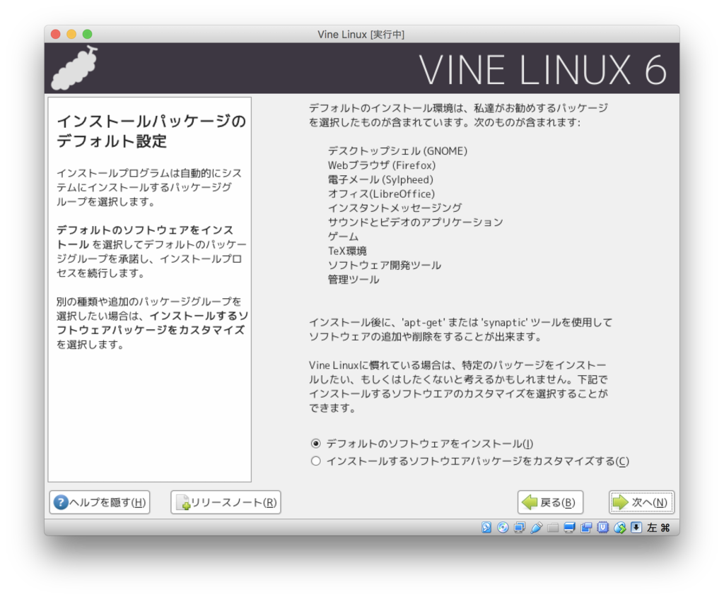Click the サウンドとビデオのアプリケーション list entry

pyautogui.click(x=416, y=223)
